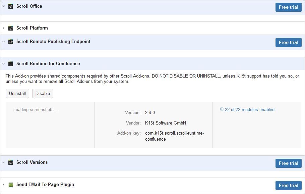This screenshot has height=194, width=305.
Task: Click the Scroll Office add-on icon
Action: (x=11, y=6)
